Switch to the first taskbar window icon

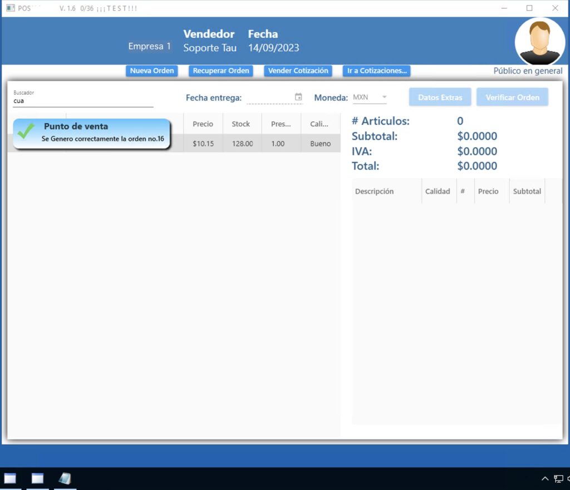pyautogui.click(x=10, y=478)
